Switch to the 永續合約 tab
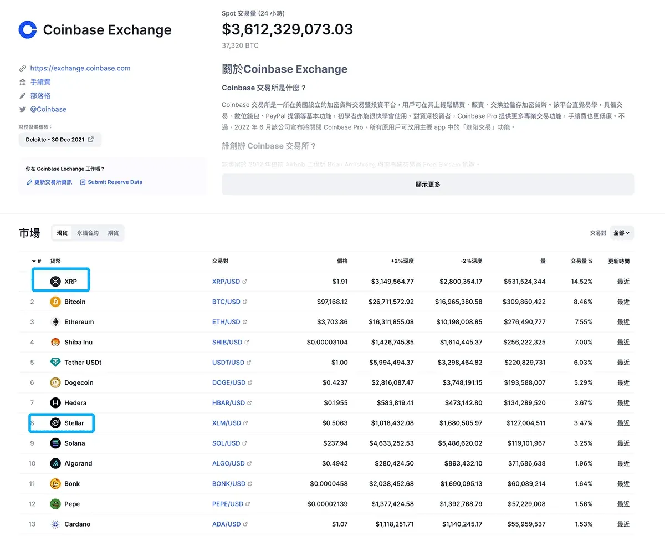The image size is (665, 536). 88,233
